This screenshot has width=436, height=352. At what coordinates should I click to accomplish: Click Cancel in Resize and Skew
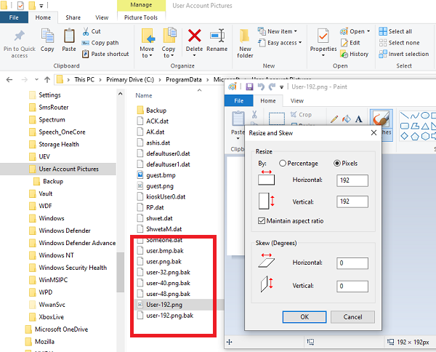tap(352, 317)
